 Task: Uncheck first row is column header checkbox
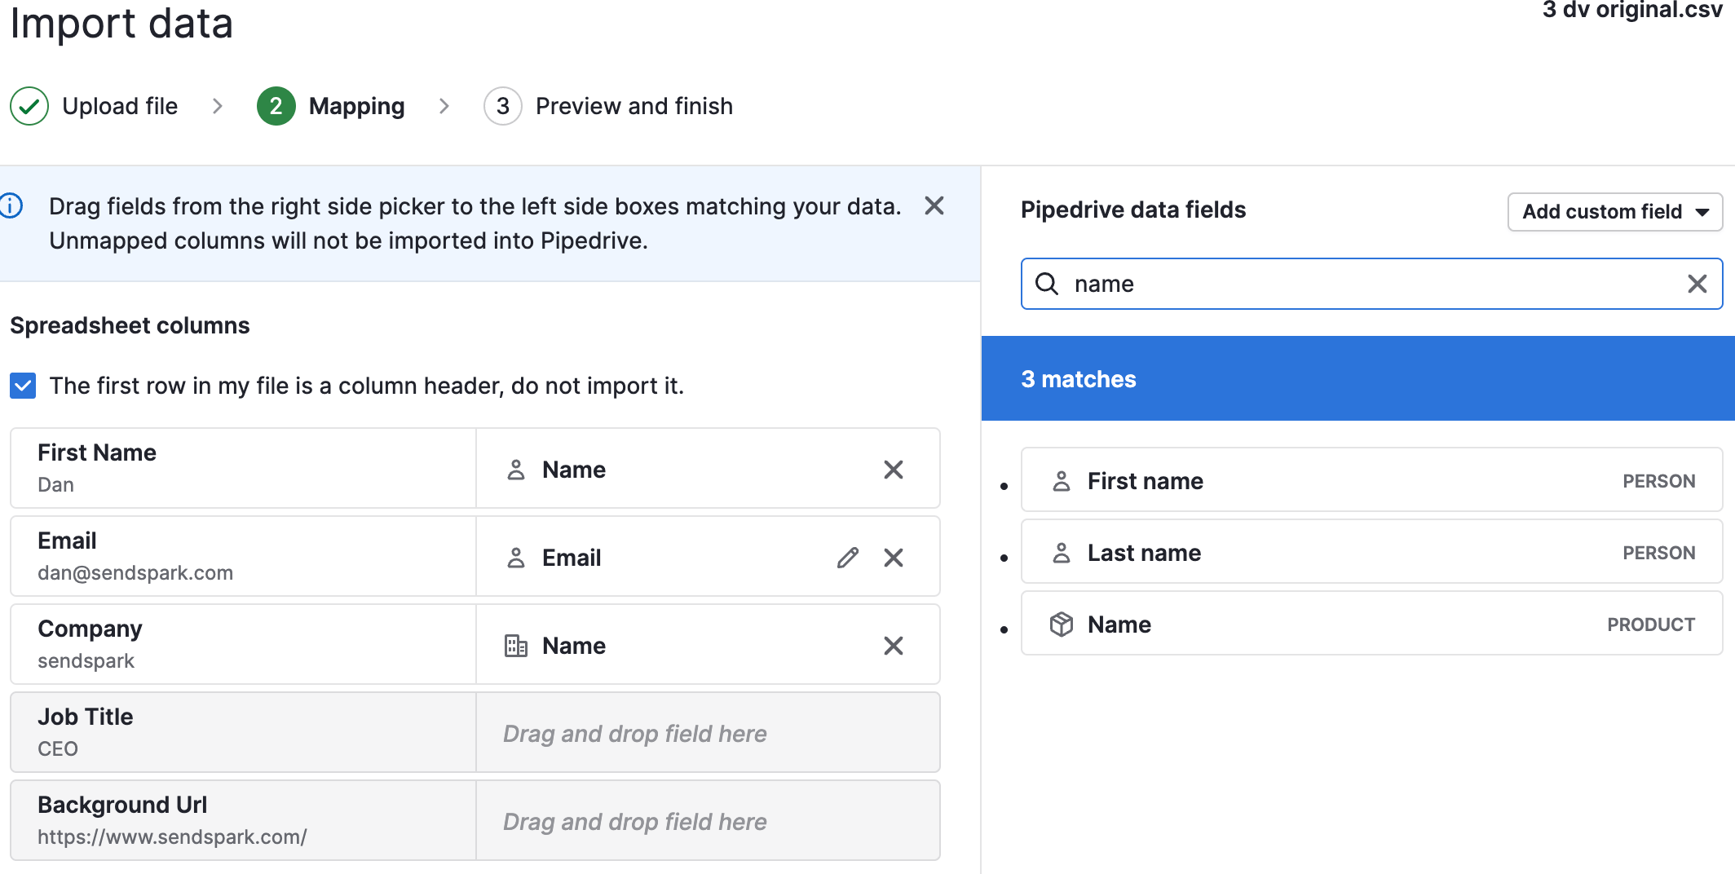click(23, 386)
